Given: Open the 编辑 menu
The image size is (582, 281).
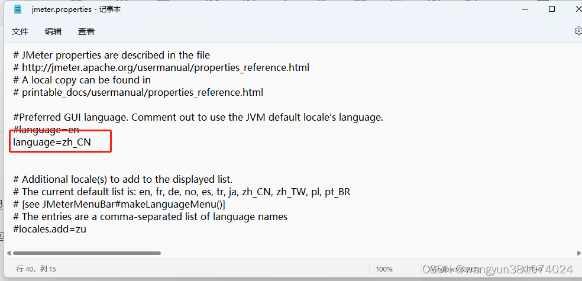Looking at the screenshot, I should (x=53, y=31).
